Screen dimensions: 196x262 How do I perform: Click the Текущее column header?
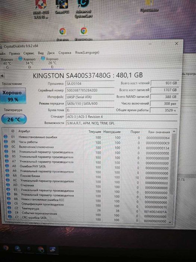(95, 132)
